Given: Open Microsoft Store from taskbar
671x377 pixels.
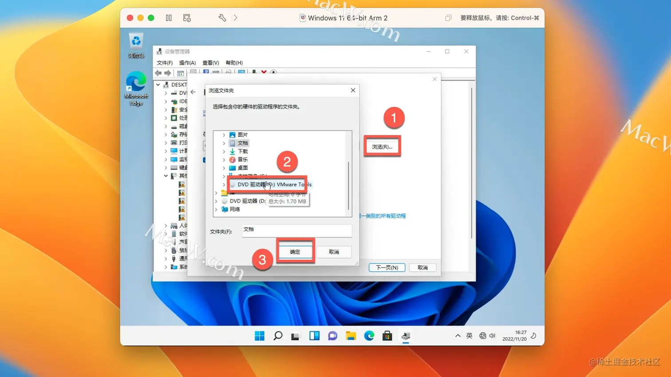Looking at the screenshot, I should (x=387, y=336).
